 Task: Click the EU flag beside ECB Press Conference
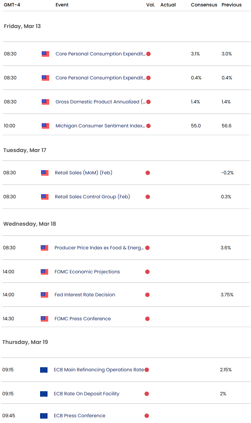pos(44,416)
